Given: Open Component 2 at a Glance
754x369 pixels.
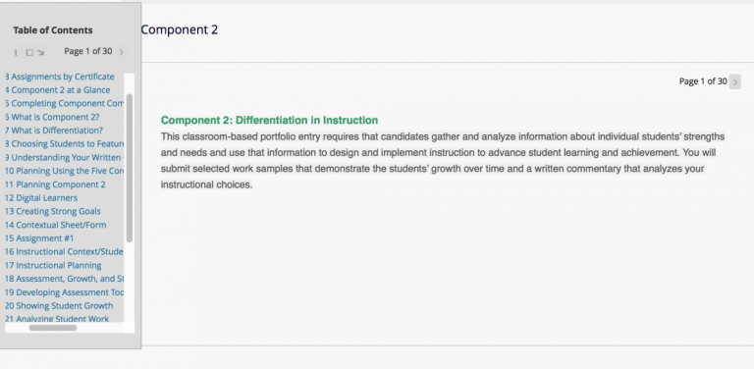Looking at the screenshot, I should 58,90.
